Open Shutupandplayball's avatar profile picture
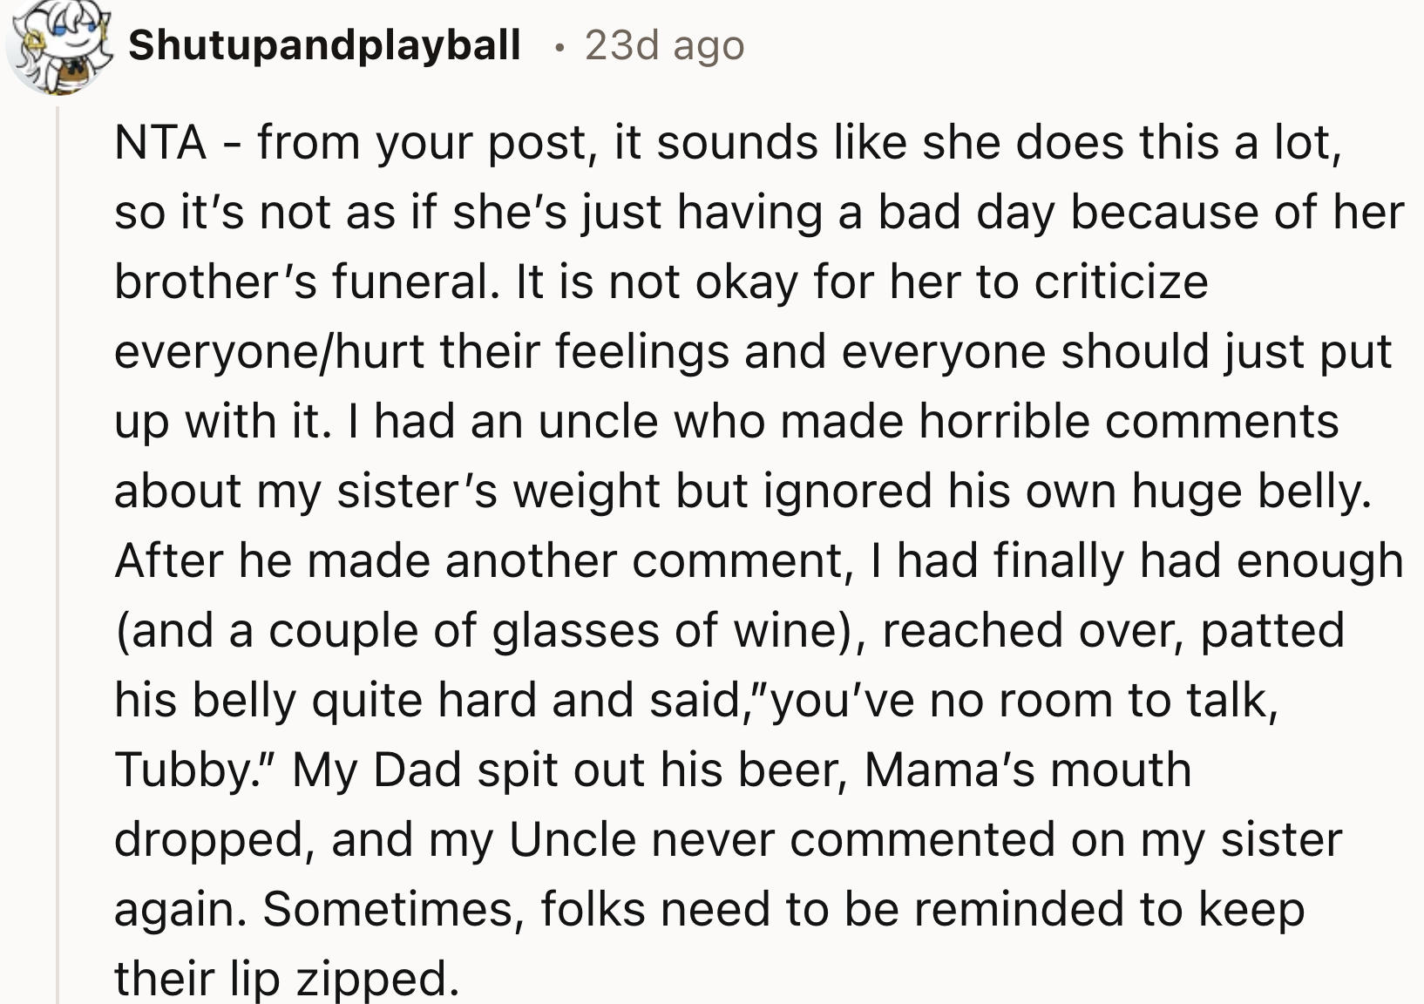The height and width of the screenshot is (1004, 1424). tap(59, 47)
